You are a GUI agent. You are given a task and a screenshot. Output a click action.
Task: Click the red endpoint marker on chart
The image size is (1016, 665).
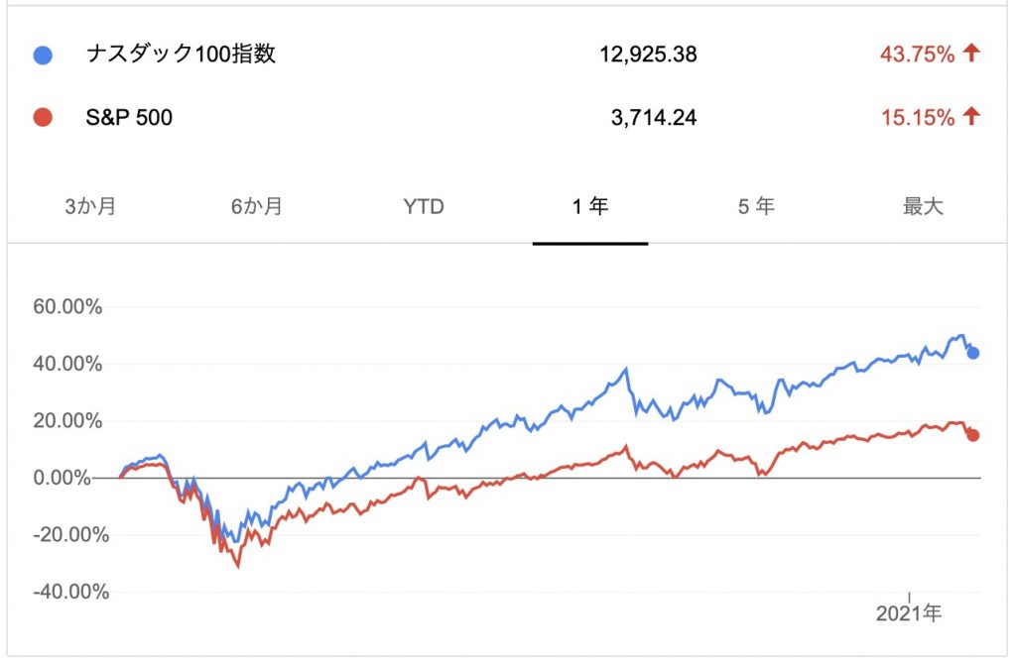972,436
